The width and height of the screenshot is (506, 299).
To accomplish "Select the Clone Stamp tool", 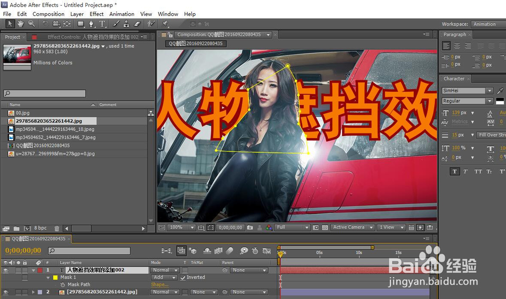I will (x=126, y=24).
